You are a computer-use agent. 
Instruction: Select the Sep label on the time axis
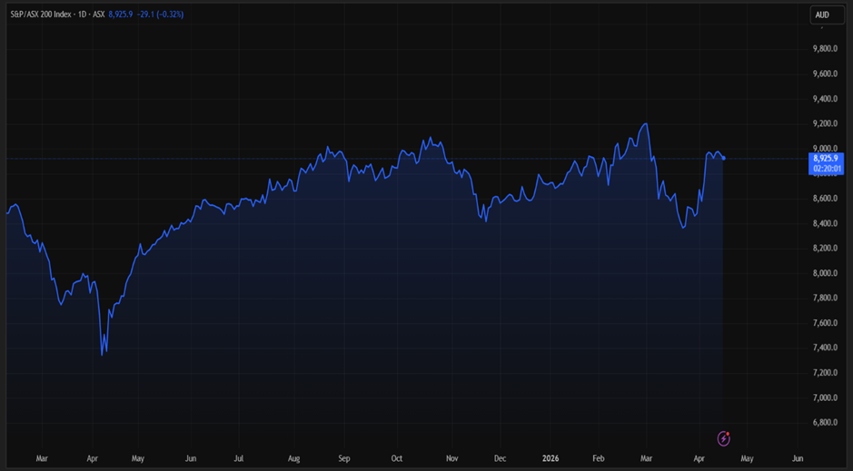pyautogui.click(x=344, y=459)
